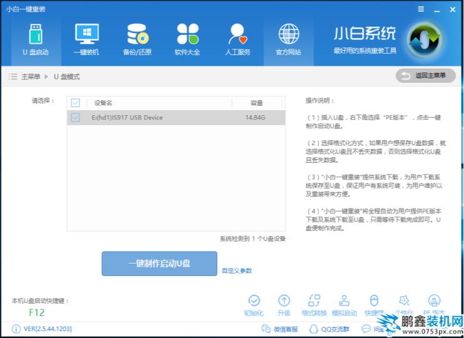Click the 快捷键 mouse icon
This screenshot has width=464, height=338.
click(374, 305)
